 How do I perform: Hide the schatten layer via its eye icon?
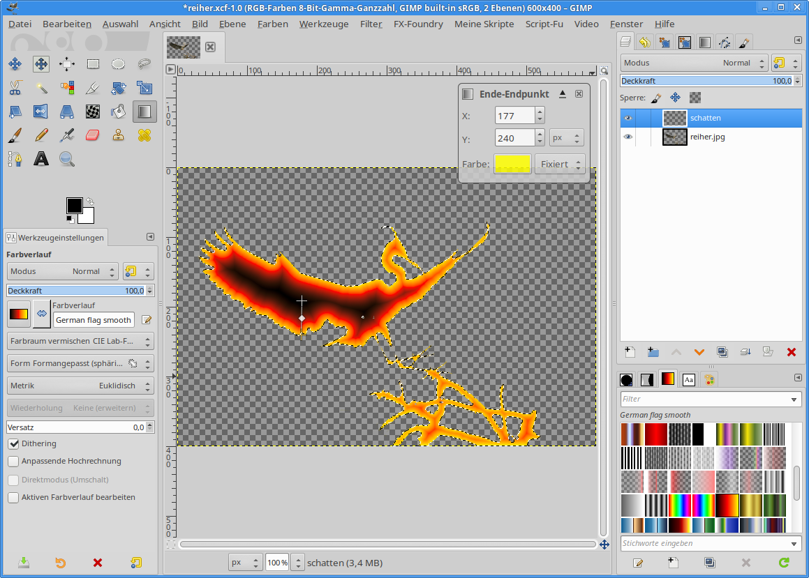pyautogui.click(x=628, y=118)
